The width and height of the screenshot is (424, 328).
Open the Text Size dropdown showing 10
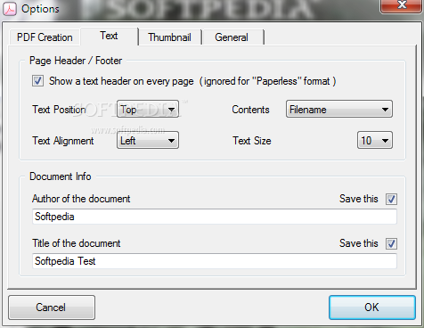375,140
